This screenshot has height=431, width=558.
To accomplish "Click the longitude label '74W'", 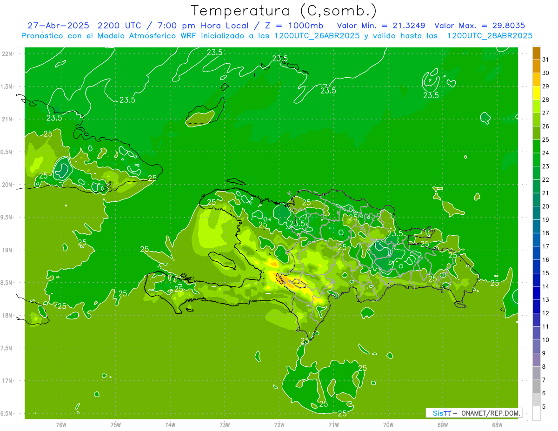I will 170,424.
